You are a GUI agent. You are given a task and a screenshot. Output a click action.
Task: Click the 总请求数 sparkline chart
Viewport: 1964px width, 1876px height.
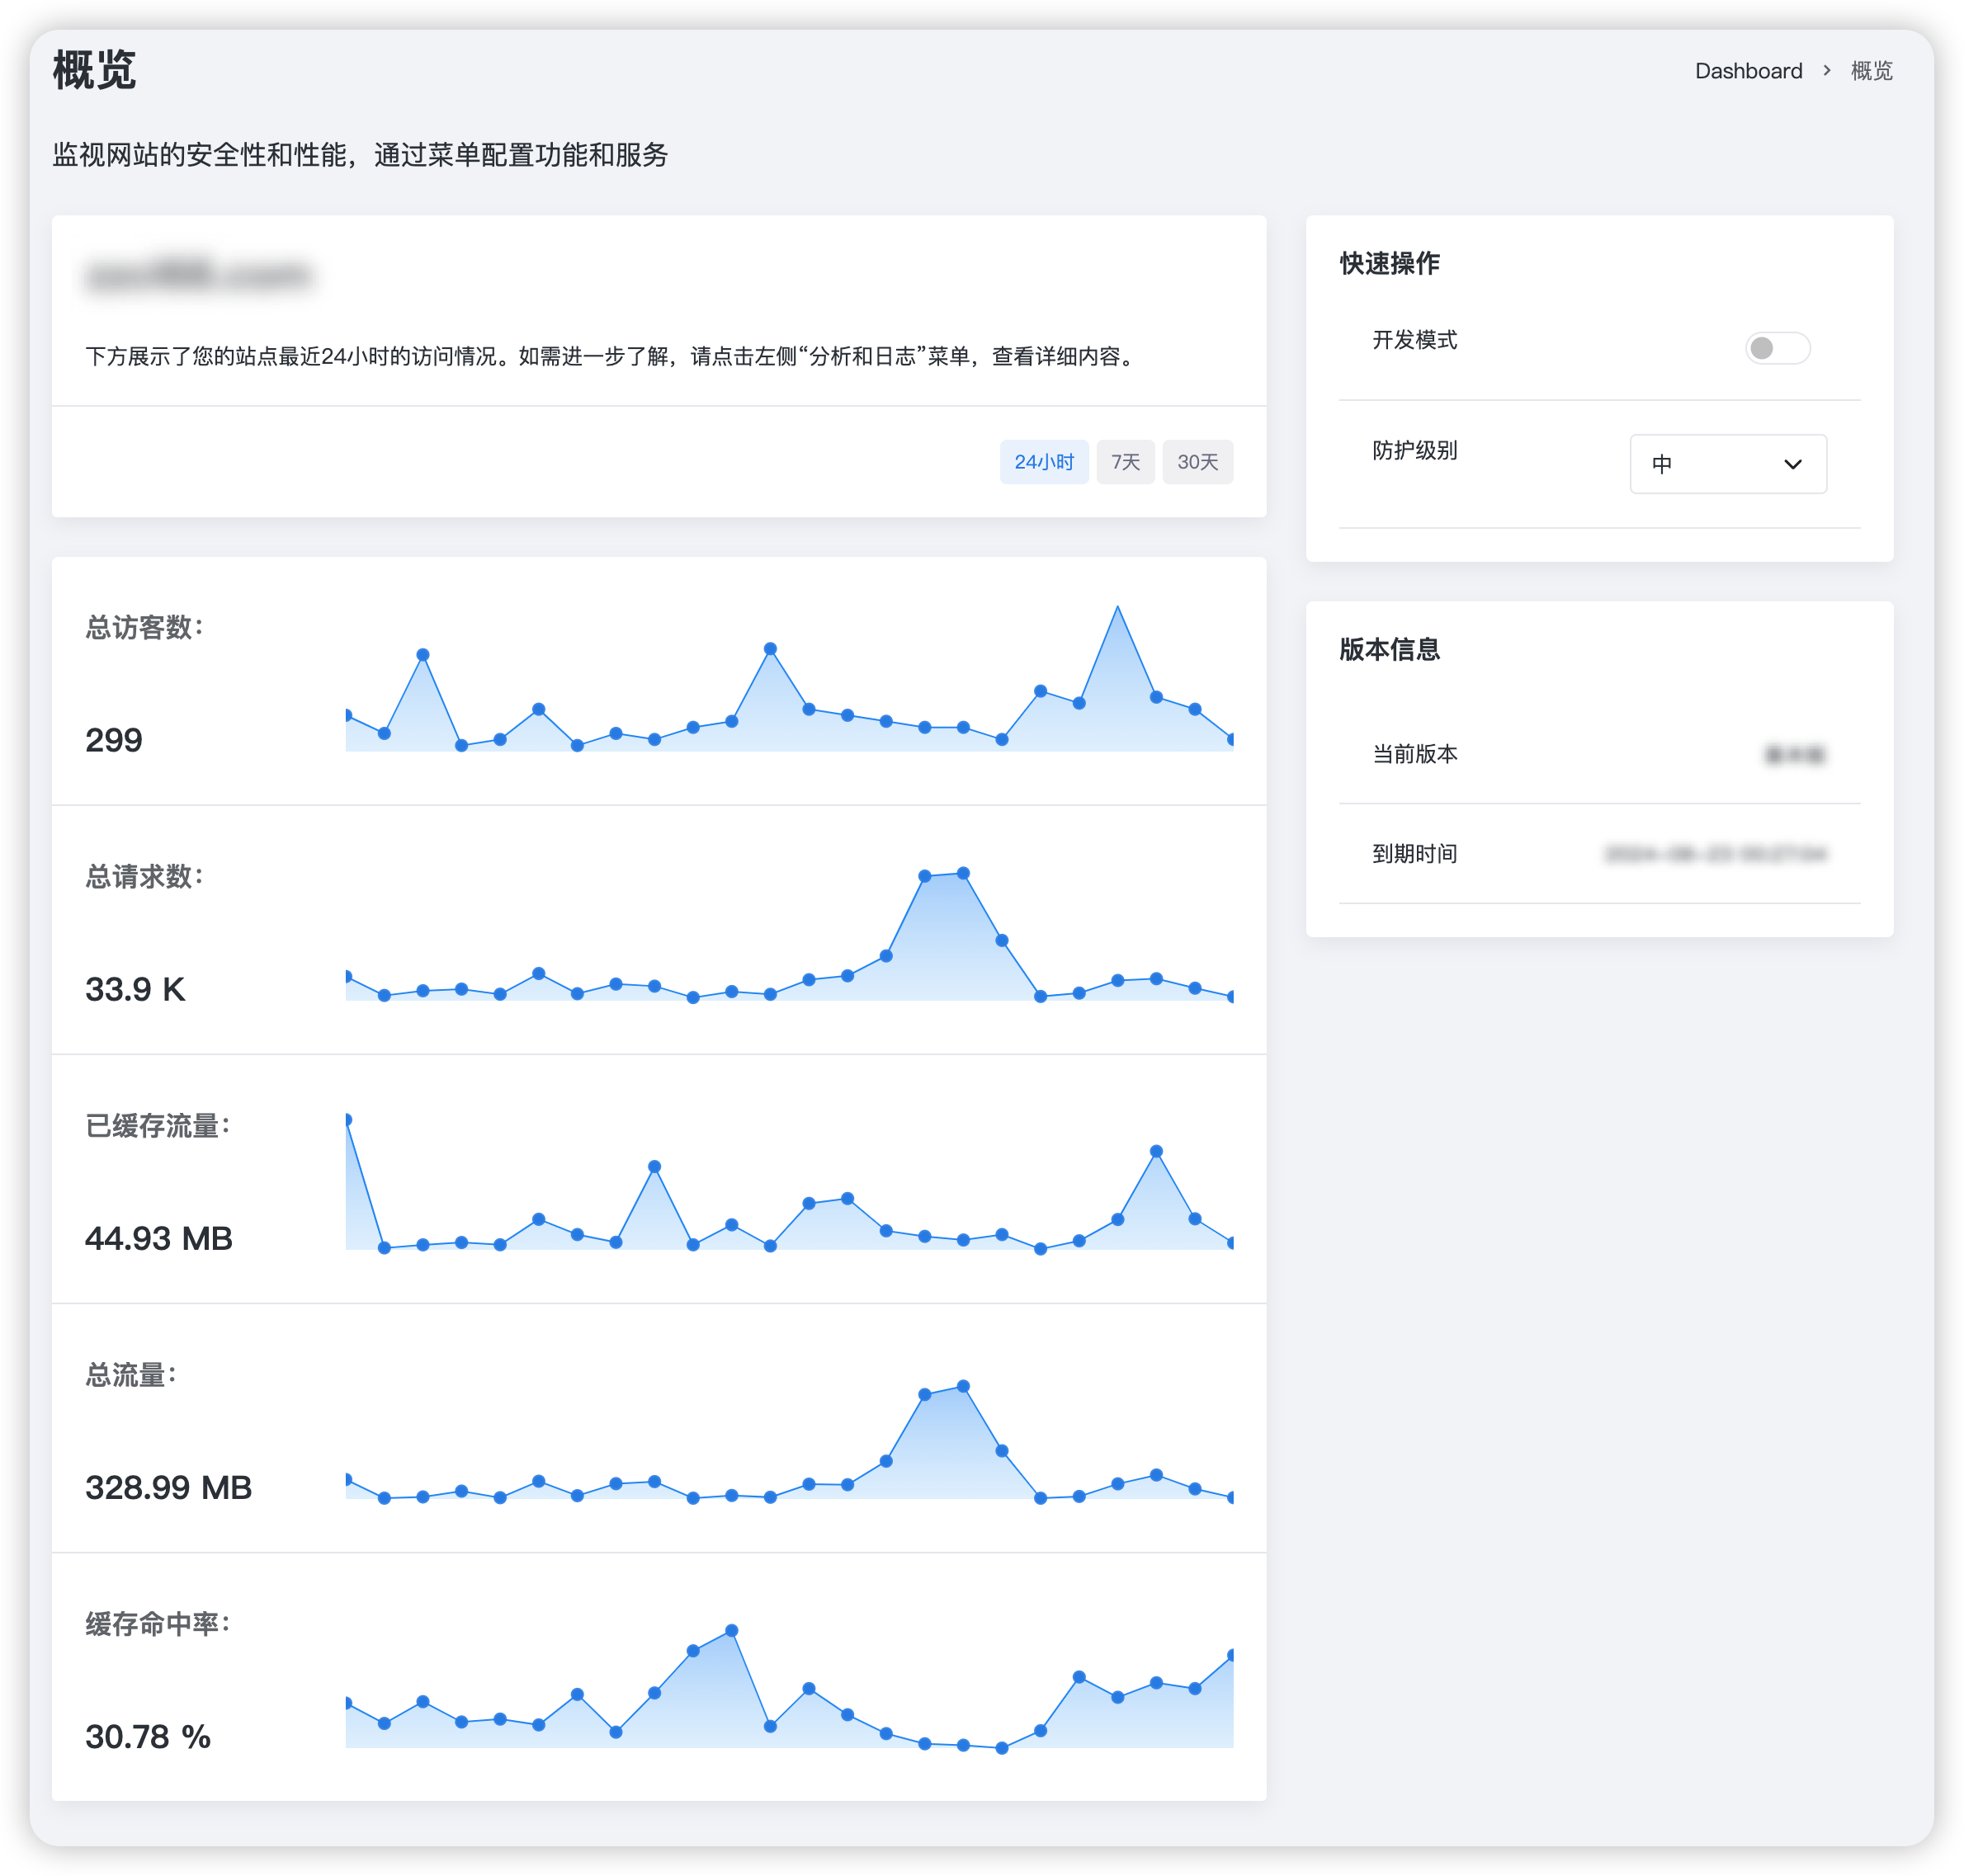pyautogui.click(x=790, y=933)
